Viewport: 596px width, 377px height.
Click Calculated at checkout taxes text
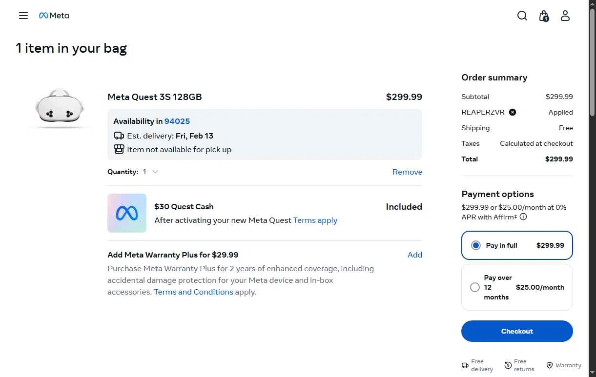536,143
